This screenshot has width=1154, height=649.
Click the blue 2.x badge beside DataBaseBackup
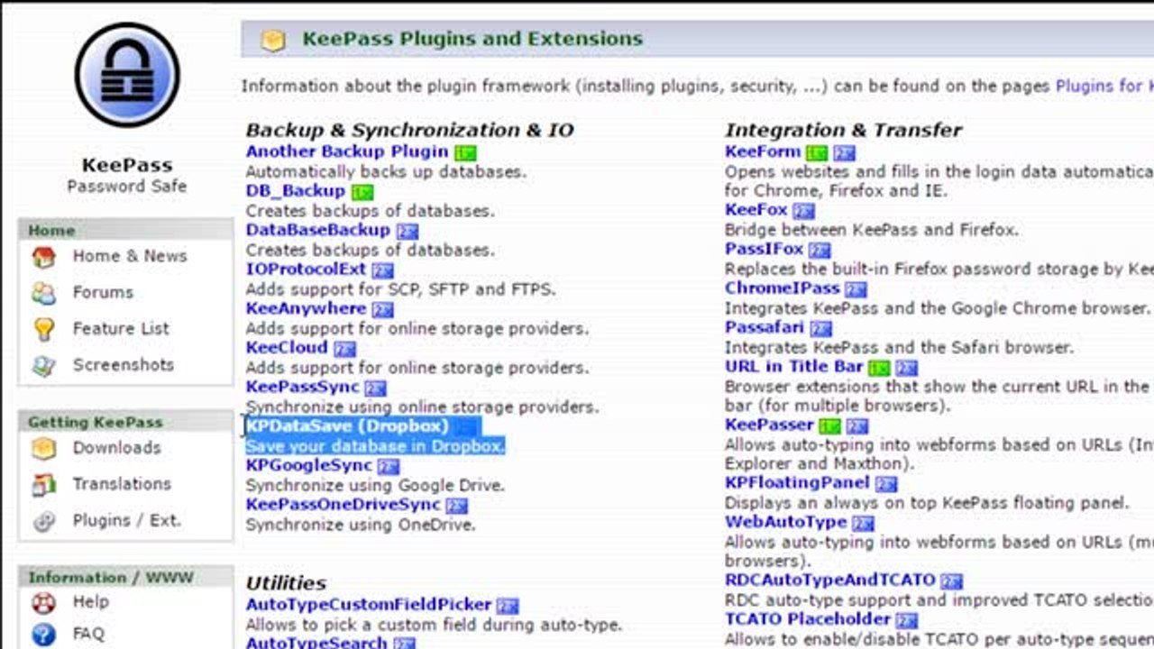[x=408, y=232]
